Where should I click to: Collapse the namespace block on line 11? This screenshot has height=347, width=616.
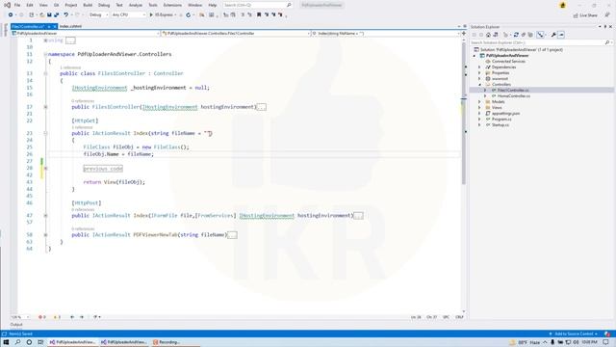(x=45, y=54)
